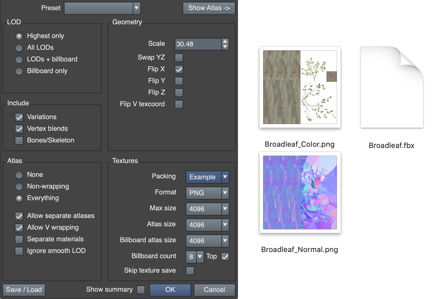Open the Max size dropdown

(208, 209)
